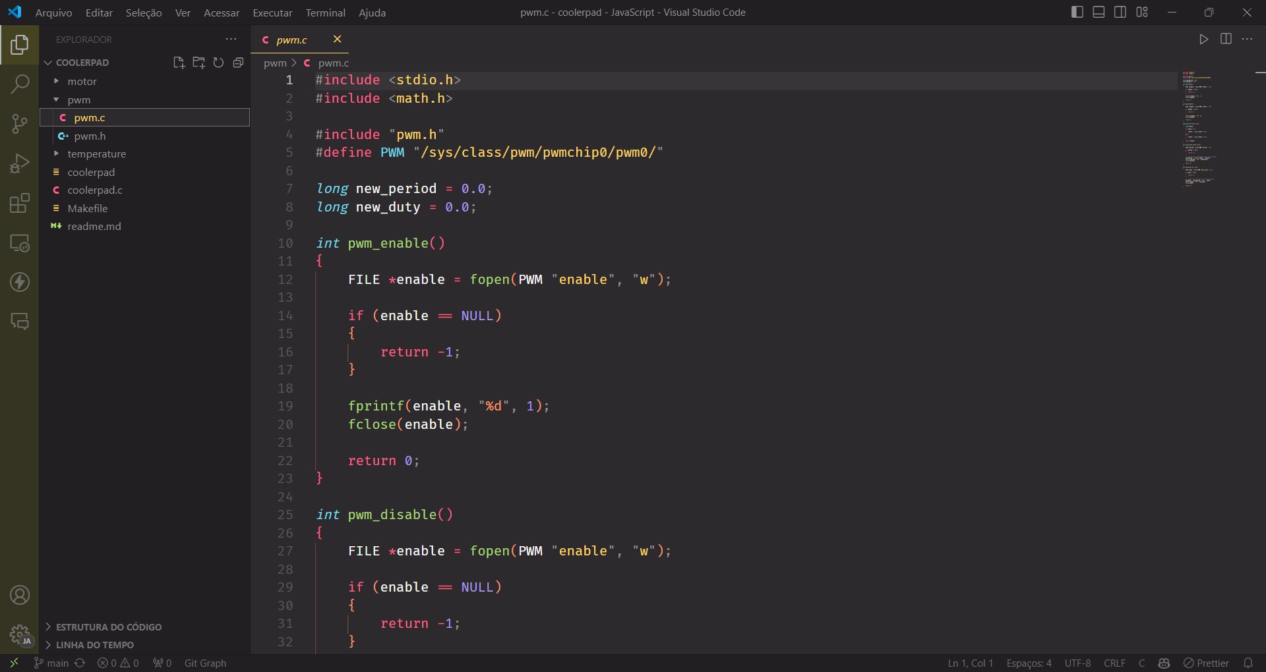
Task: Open the Ajuda menu
Action: [x=372, y=13]
